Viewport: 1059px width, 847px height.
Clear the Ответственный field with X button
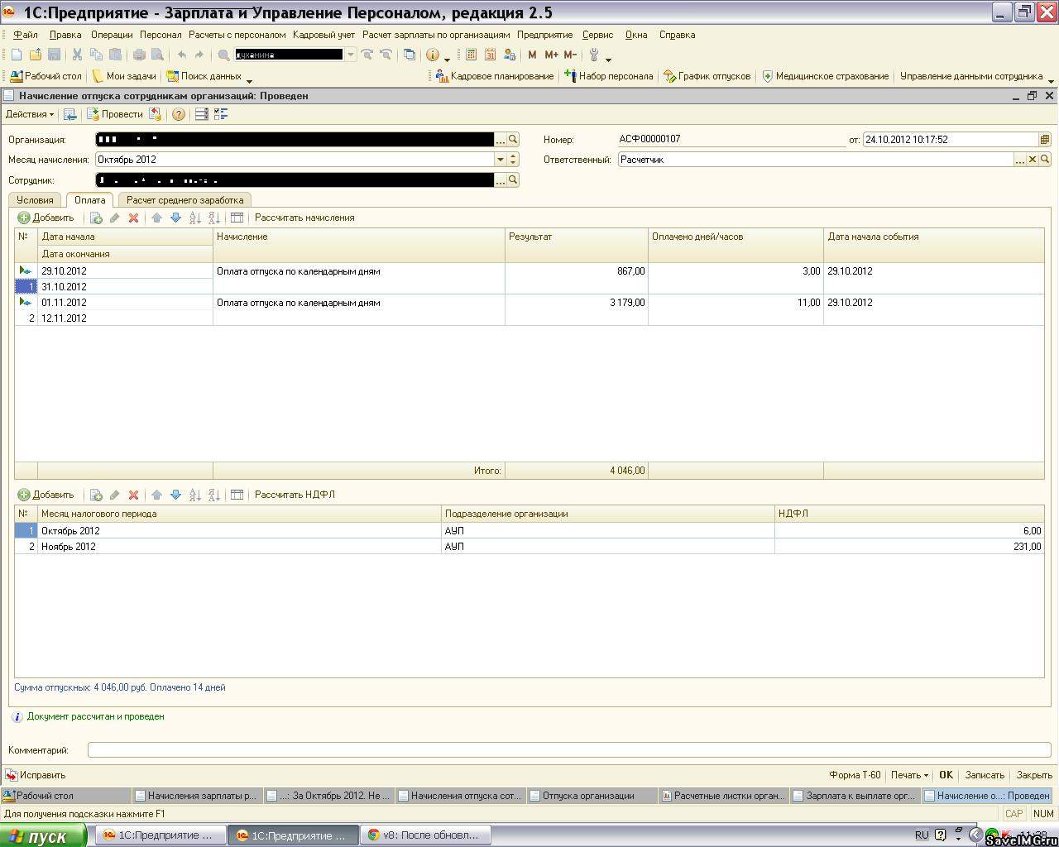[x=1033, y=160]
